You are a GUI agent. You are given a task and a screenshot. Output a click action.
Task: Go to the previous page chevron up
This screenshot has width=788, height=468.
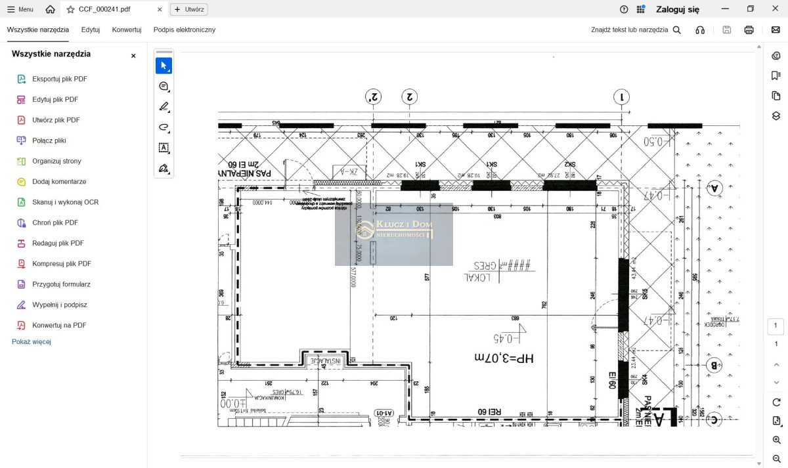tap(776, 364)
